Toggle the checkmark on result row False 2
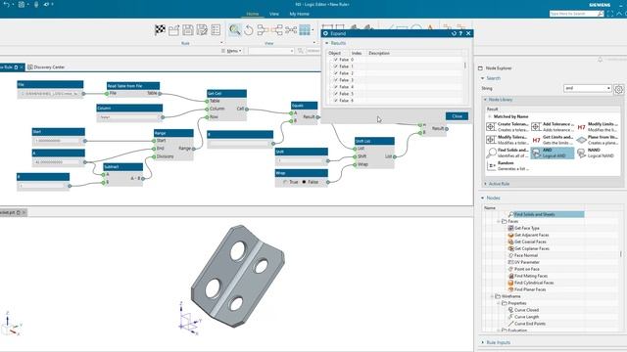 (x=335, y=73)
